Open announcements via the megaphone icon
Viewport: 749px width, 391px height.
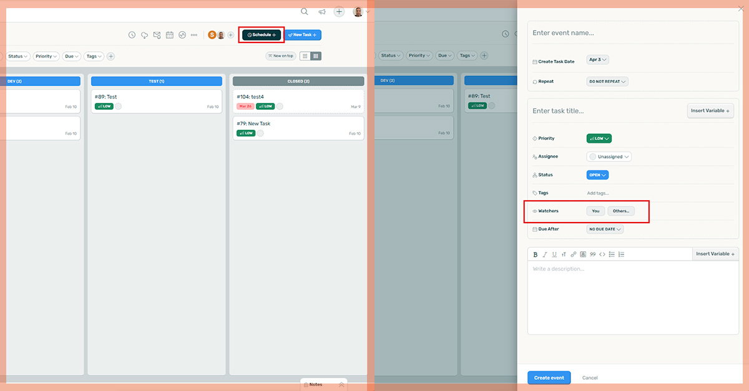[322, 11]
